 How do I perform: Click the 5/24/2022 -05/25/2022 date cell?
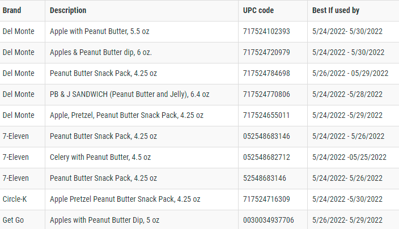coord(349,157)
